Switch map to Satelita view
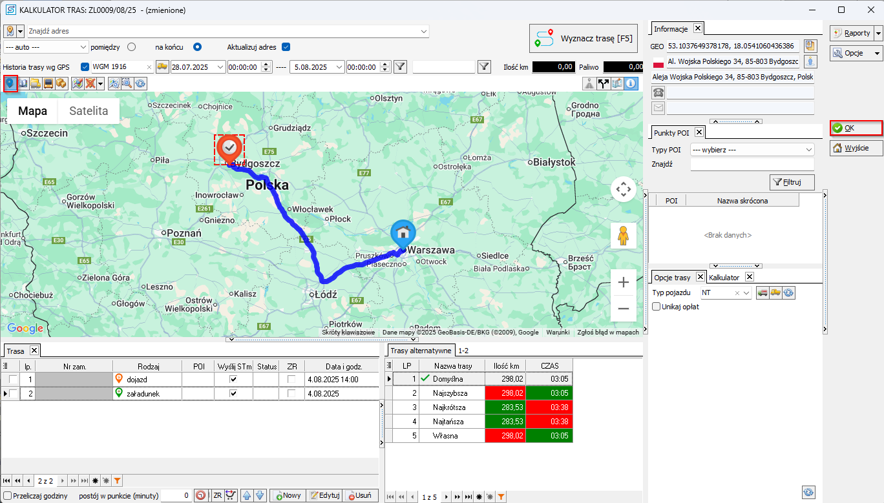Screen dimensions: 884x503 pyautogui.click(x=89, y=111)
